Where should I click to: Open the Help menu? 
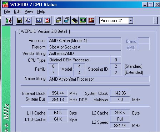41,11
